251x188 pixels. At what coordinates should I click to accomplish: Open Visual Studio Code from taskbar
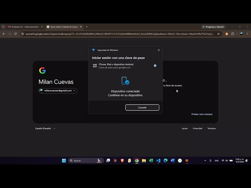click(158, 161)
